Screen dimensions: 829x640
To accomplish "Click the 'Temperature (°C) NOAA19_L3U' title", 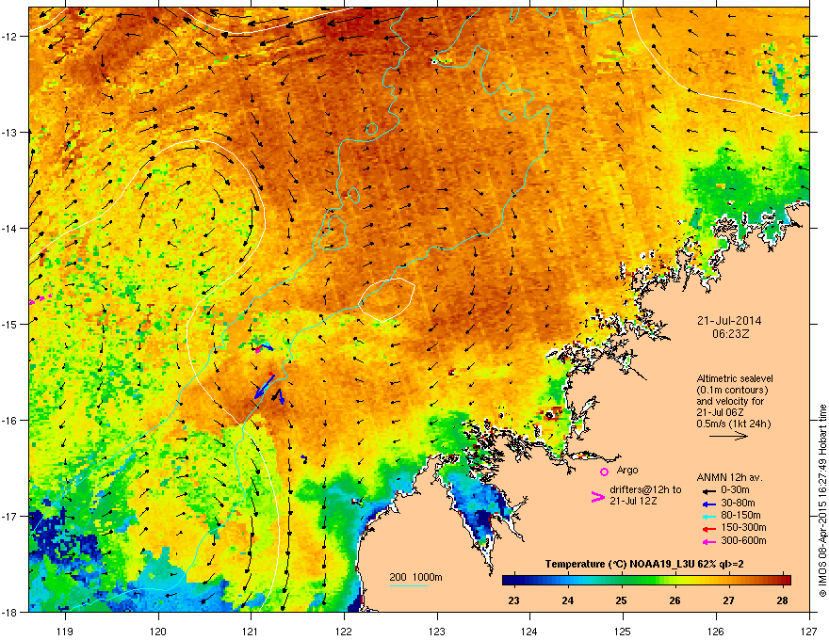I will pos(619,564).
